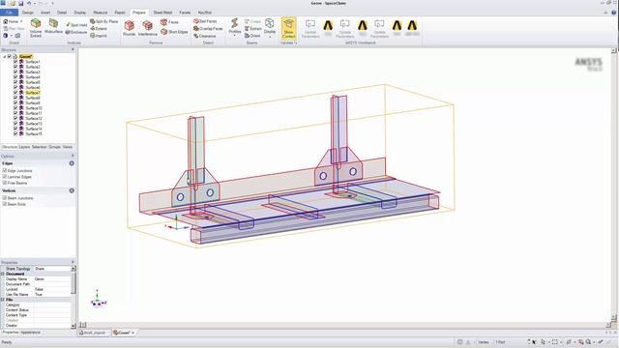Image resolution: width=619 pixels, height=348 pixels.
Task: Open the graphics style dropdown arrow
Action: tap(11, 36)
